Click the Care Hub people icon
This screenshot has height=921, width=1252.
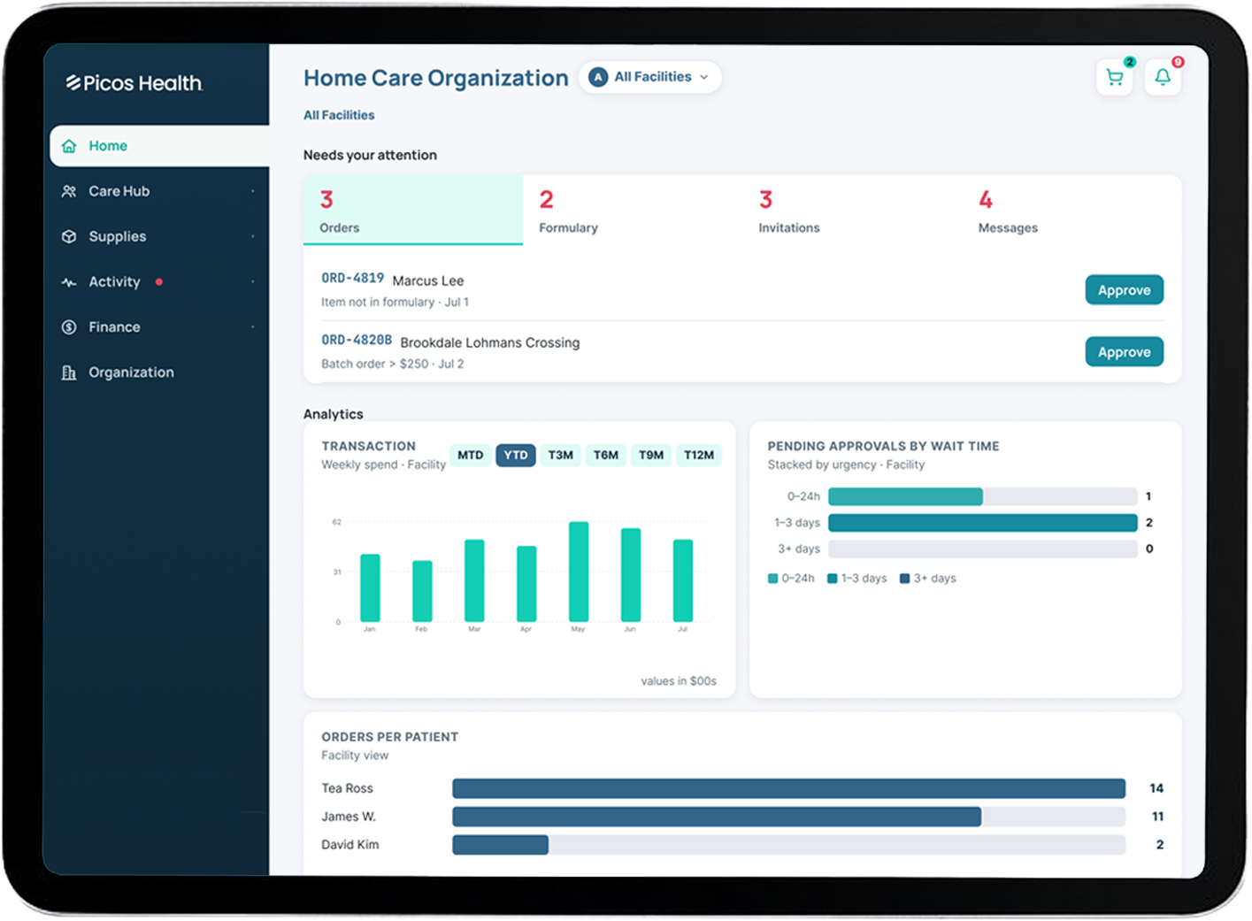(69, 191)
